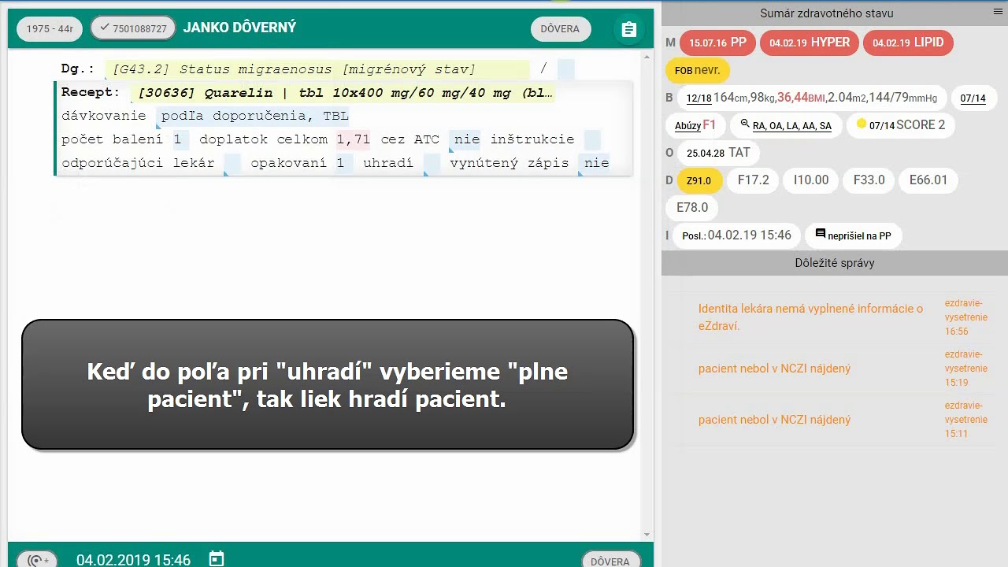Select diagnosis chip E66.01
1008x567 pixels.
pyautogui.click(x=928, y=180)
